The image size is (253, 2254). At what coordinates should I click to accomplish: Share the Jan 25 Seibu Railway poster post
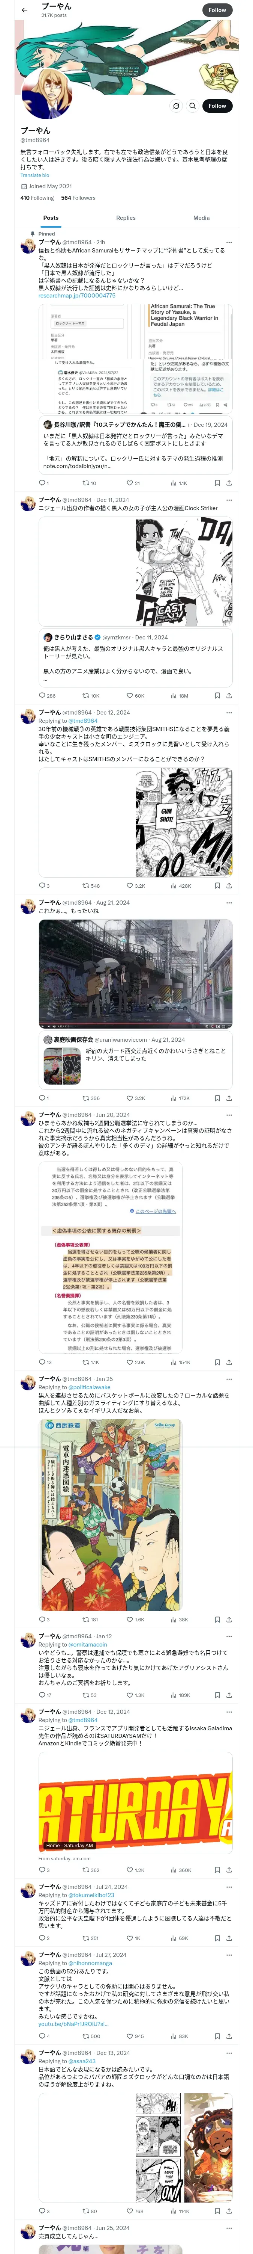click(229, 1619)
